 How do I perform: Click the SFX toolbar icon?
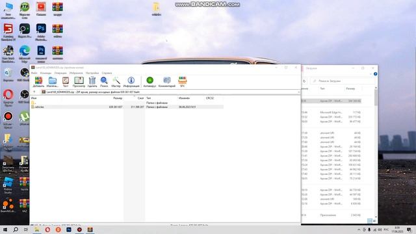click(183, 82)
